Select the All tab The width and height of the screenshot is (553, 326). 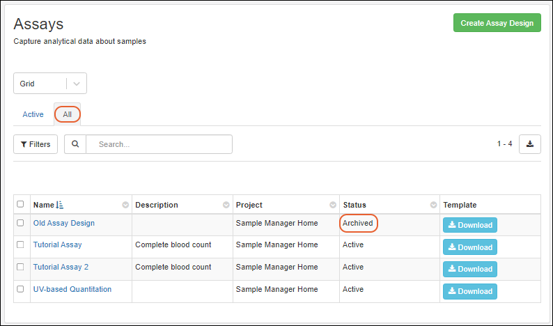(68, 114)
